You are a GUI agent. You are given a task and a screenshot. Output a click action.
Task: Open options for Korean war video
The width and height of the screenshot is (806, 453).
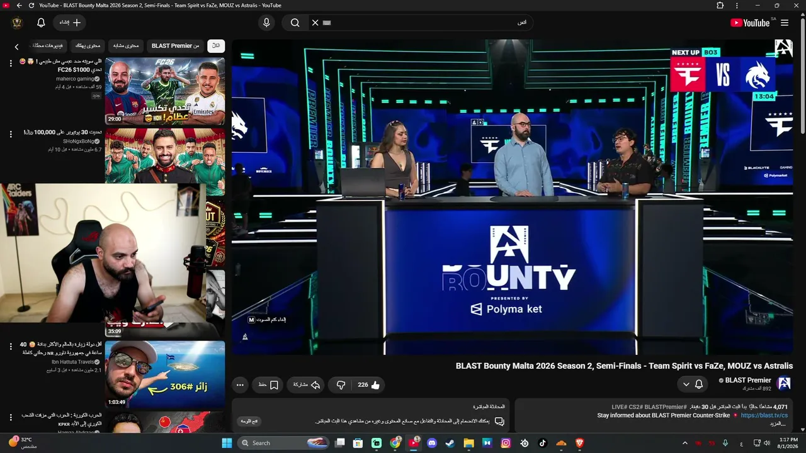click(11, 417)
